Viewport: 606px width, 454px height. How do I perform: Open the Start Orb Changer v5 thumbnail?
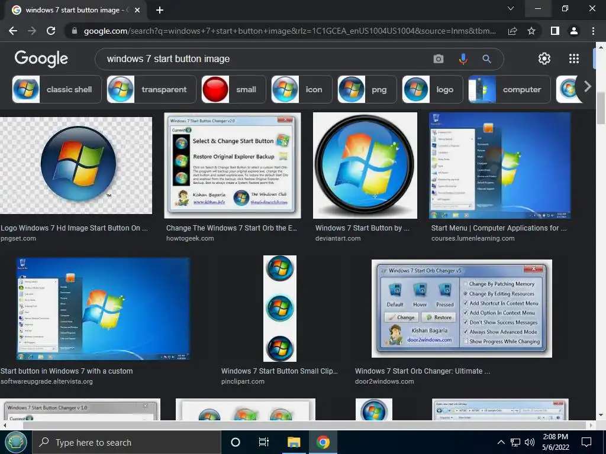pos(462,309)
